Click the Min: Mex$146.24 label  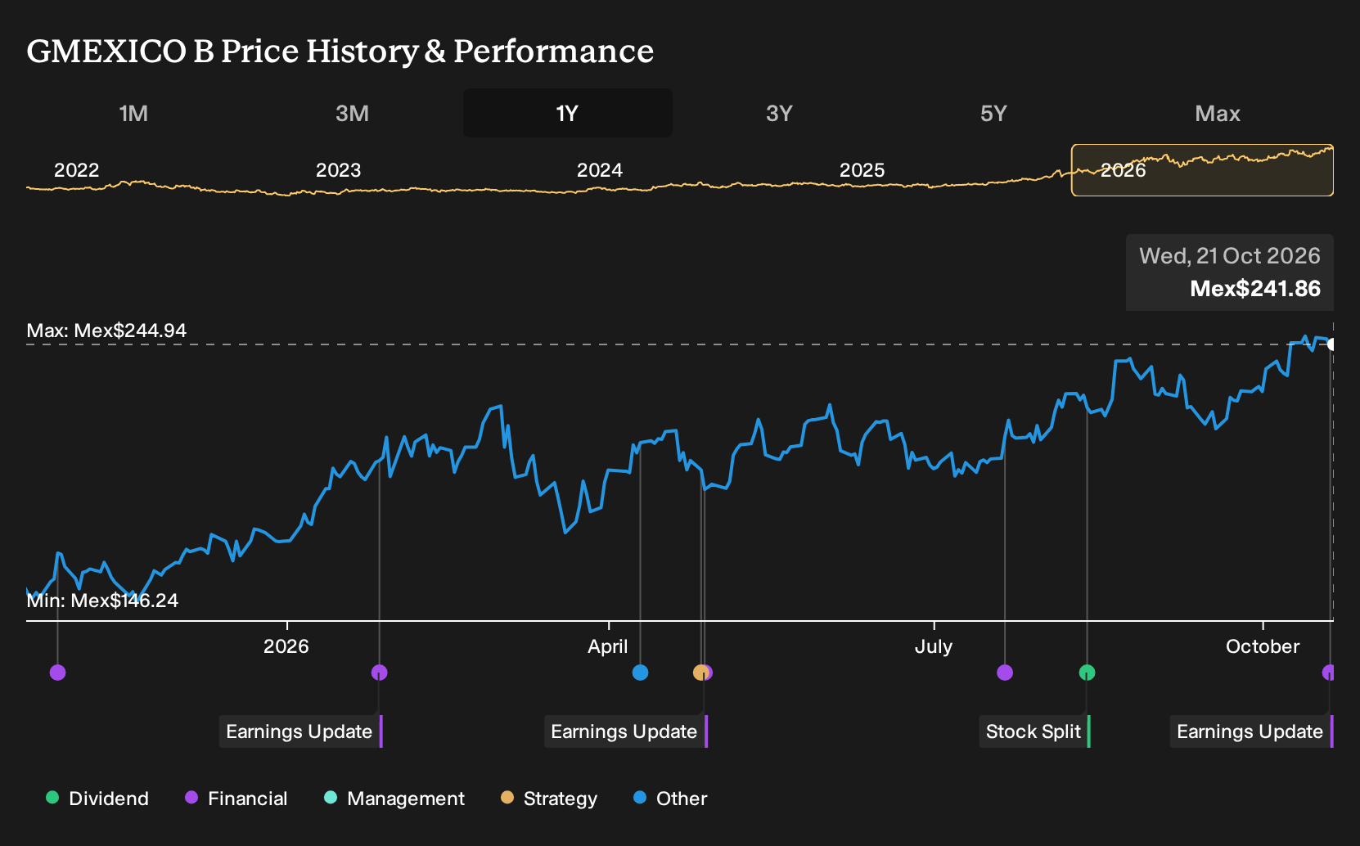coord(102,601)
